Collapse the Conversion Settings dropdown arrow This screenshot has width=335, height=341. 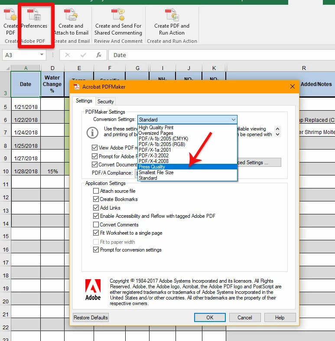pos(233,120)
